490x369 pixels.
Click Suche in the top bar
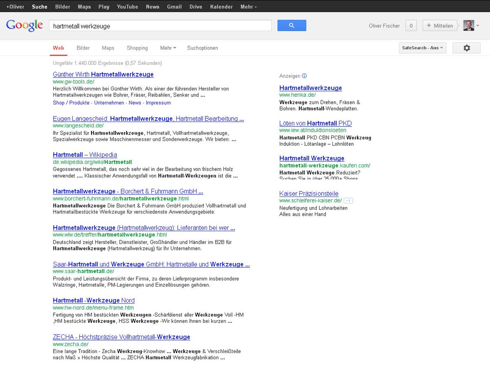tap(40, 7)
